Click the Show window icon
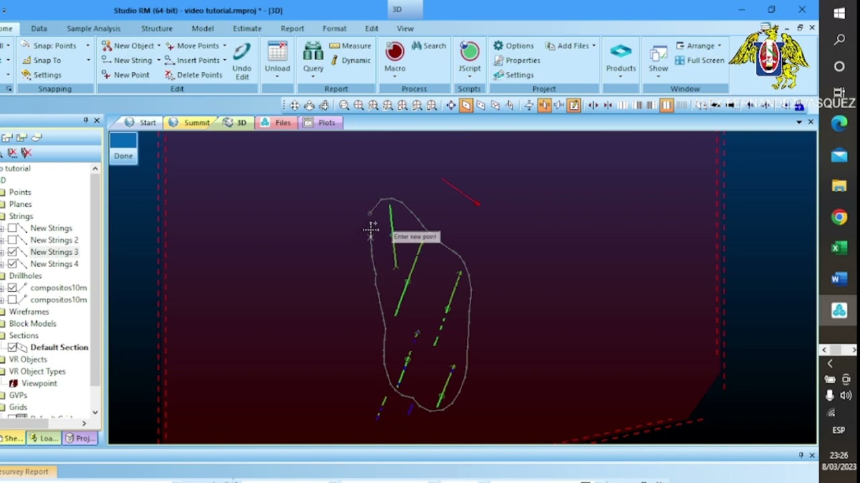The image size is (860, 483). click(658, 52)
